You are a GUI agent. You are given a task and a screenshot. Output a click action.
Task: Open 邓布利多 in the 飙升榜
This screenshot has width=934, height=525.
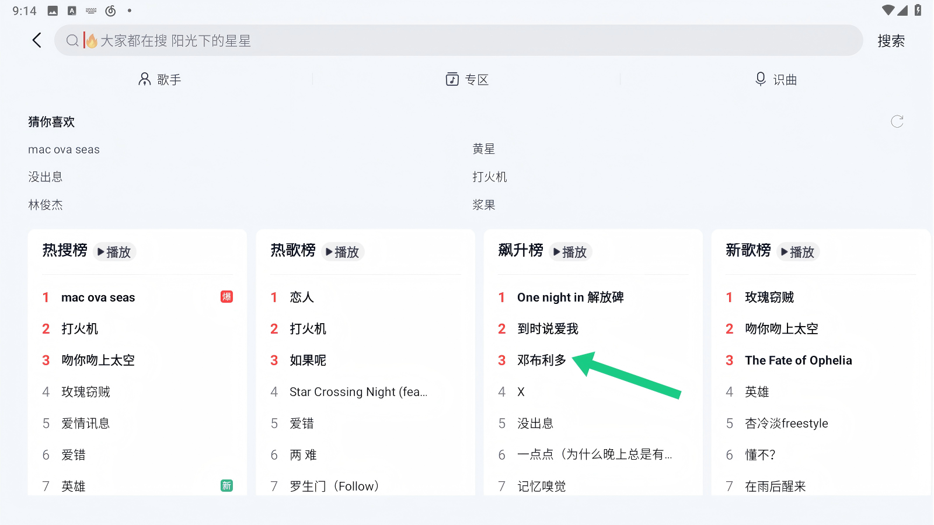tap(542, 360)
